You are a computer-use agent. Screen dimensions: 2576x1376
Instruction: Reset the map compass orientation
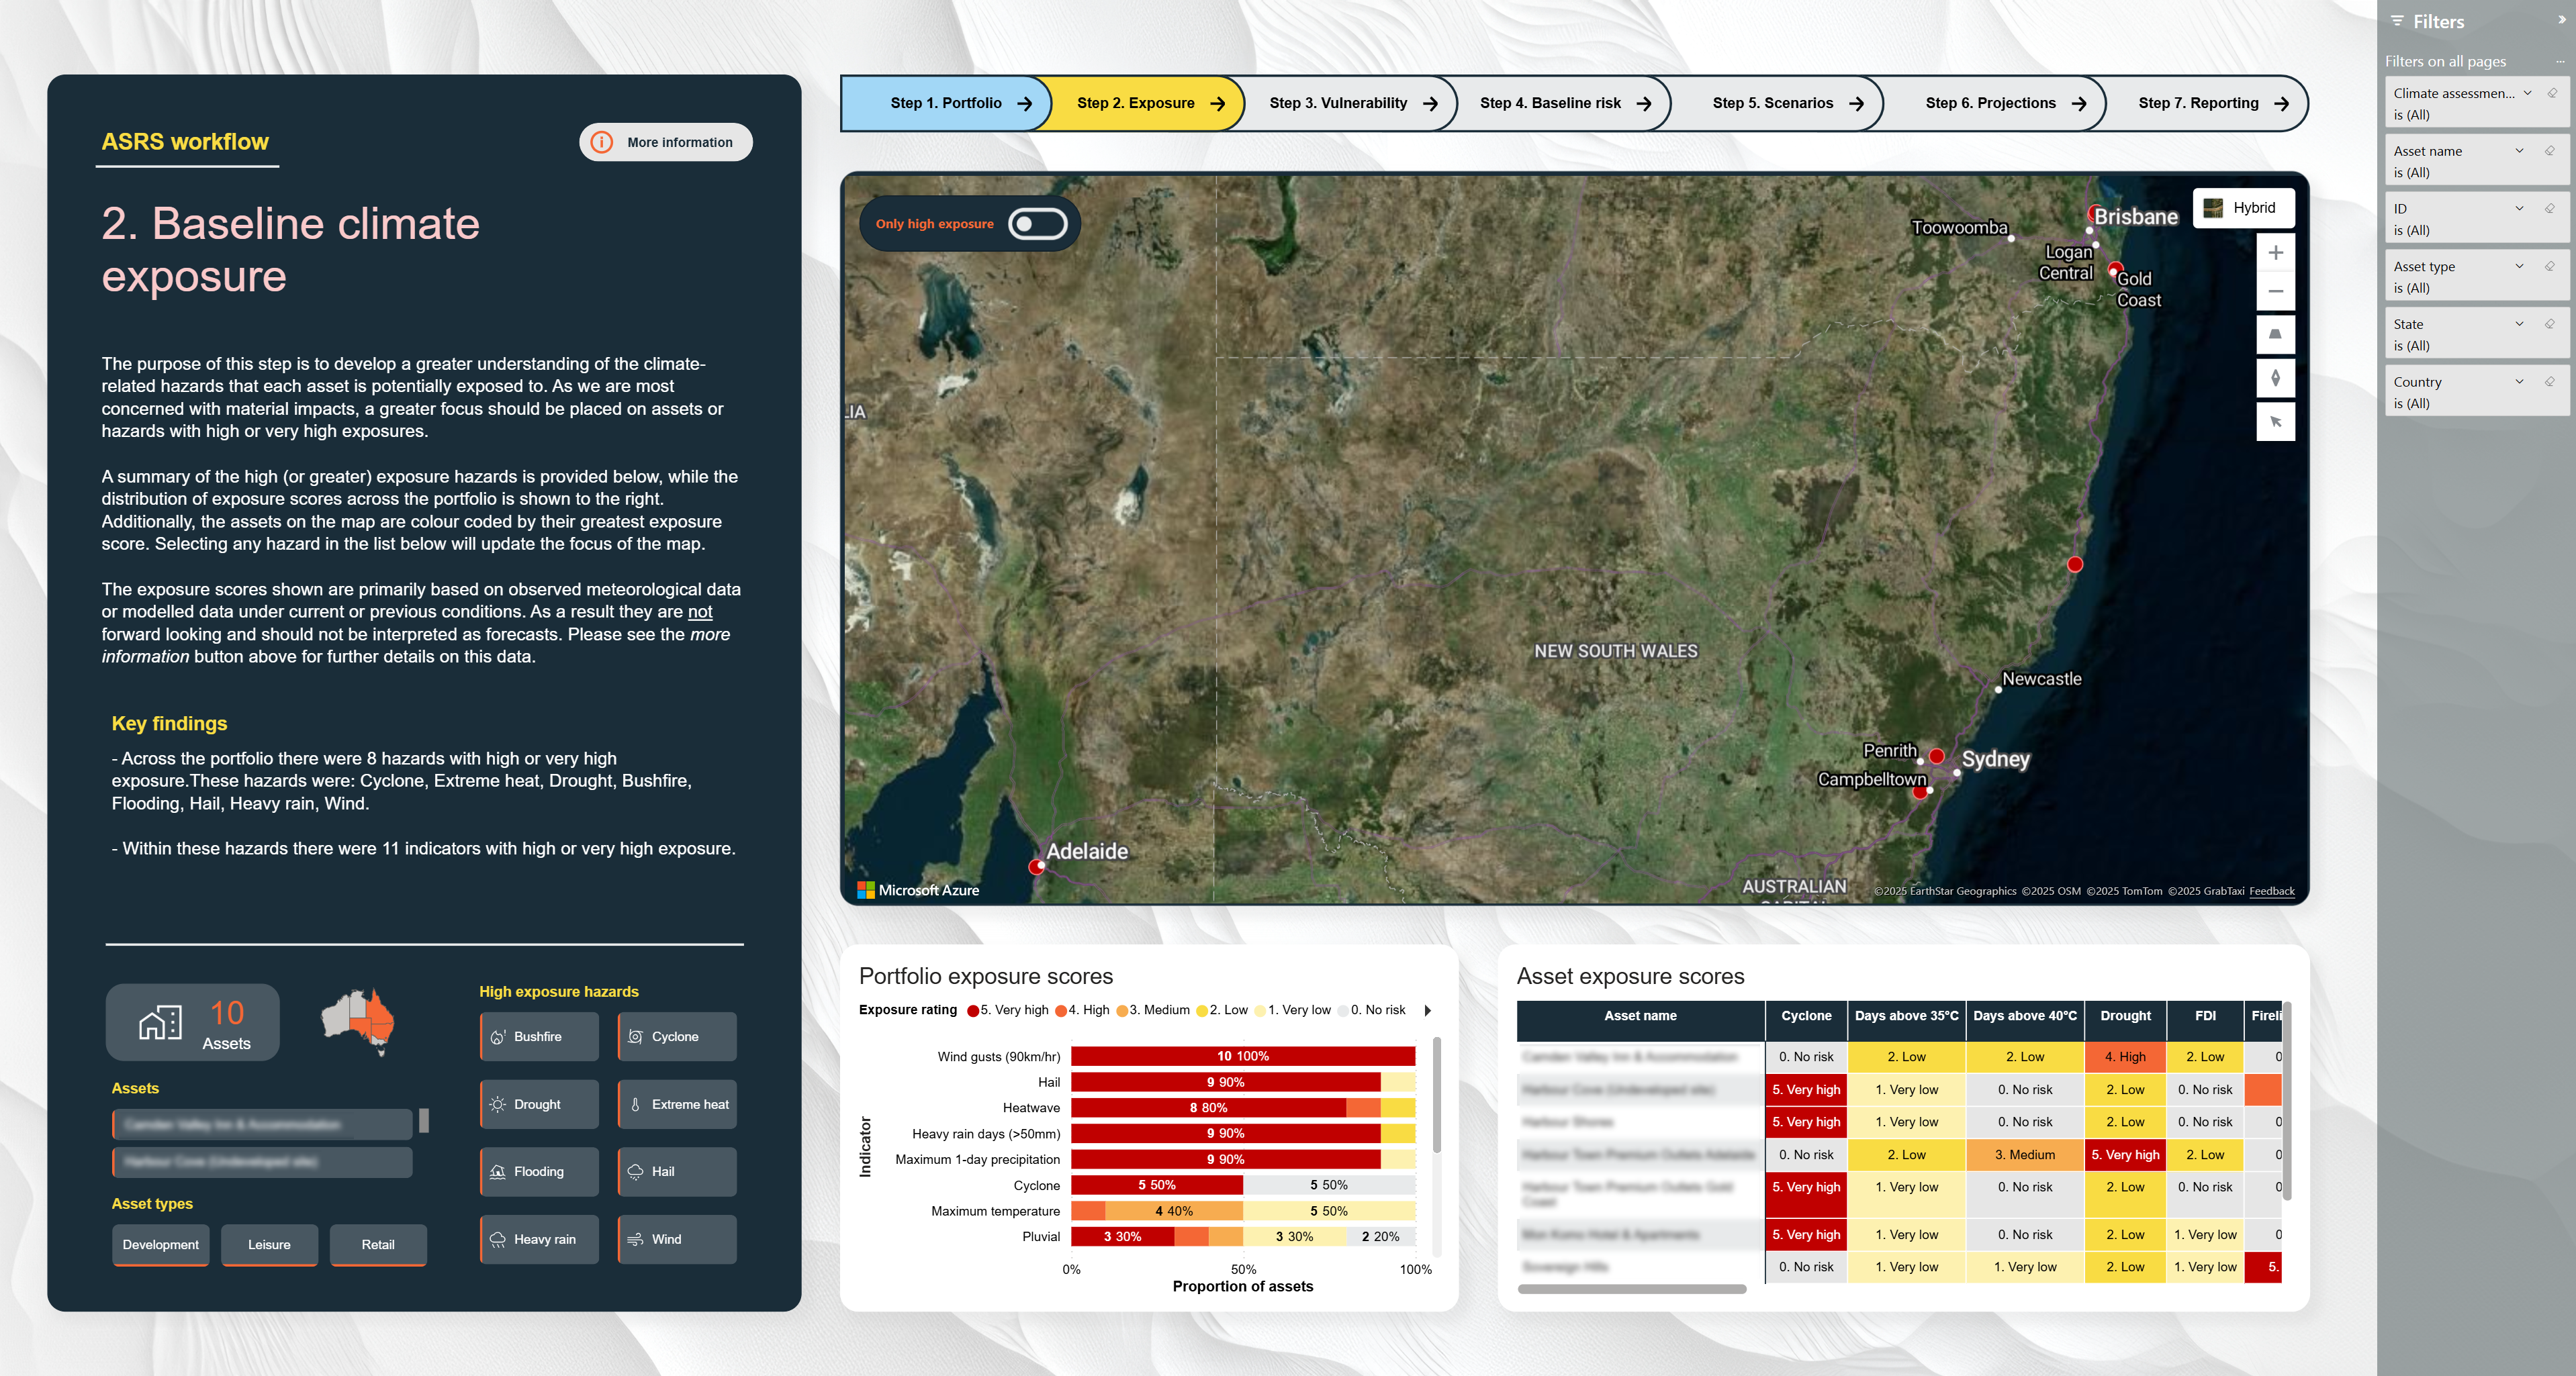click(x=2276, y=378)
